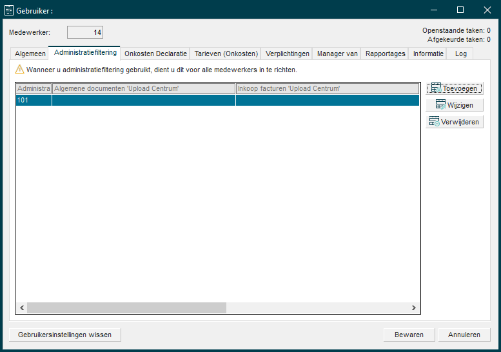Switch to the Rapportages tab
Viewport: 501px width, 352px height.
(x=385, y=54)
